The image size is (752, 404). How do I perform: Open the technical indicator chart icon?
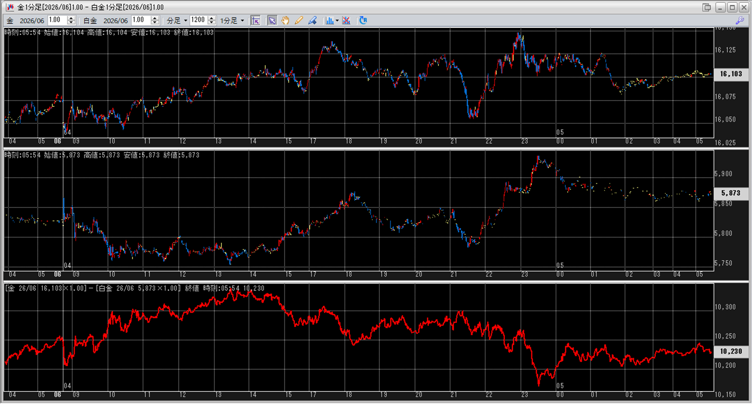click(x=329, y=21)
